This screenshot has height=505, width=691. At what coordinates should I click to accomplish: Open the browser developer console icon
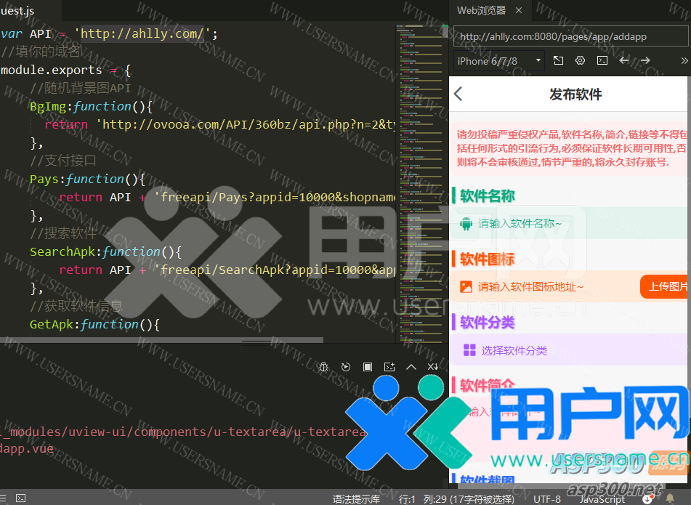coord(602,61)
